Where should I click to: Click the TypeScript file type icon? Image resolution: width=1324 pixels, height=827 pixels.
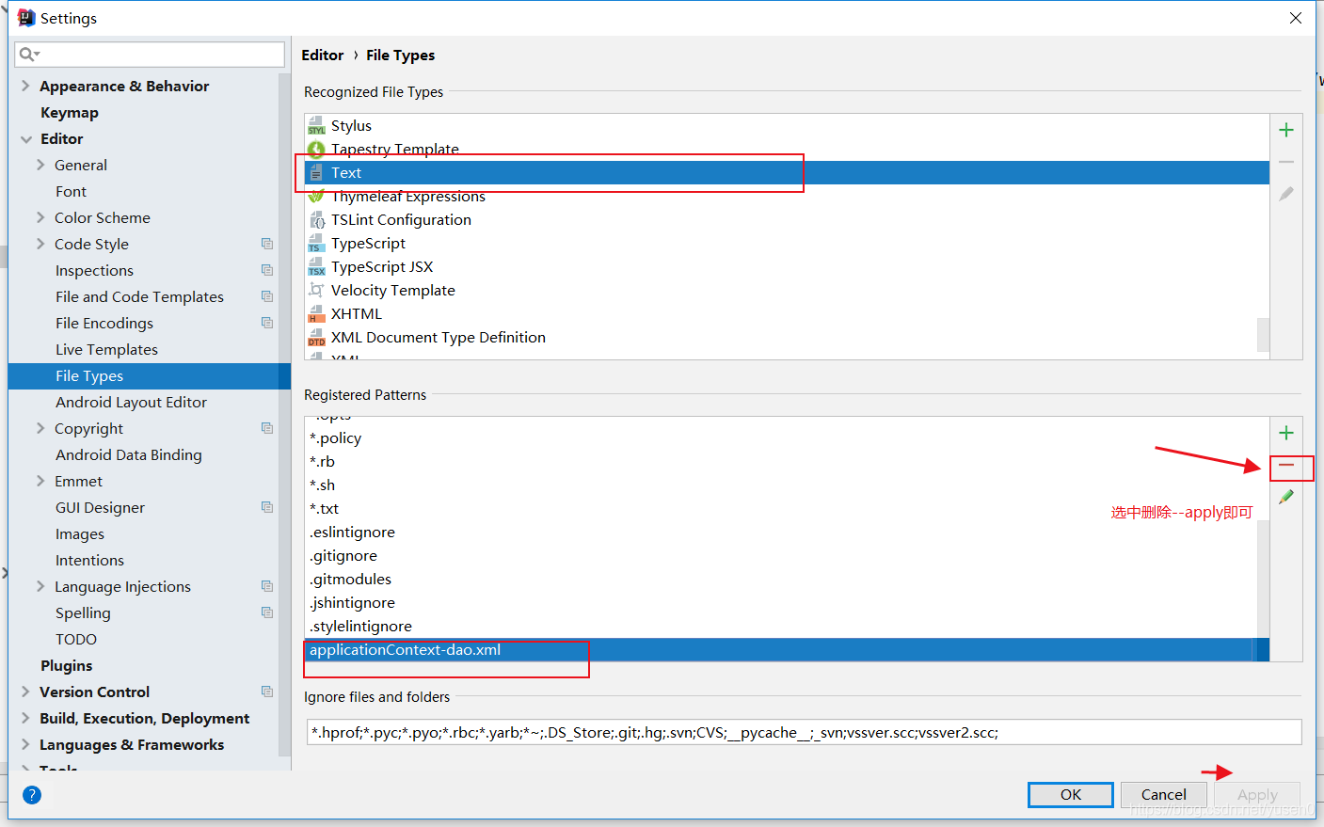point(316,244)
